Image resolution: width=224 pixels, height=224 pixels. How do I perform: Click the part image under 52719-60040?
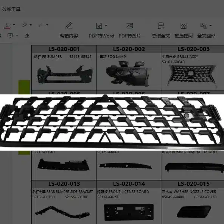(64, 165)
